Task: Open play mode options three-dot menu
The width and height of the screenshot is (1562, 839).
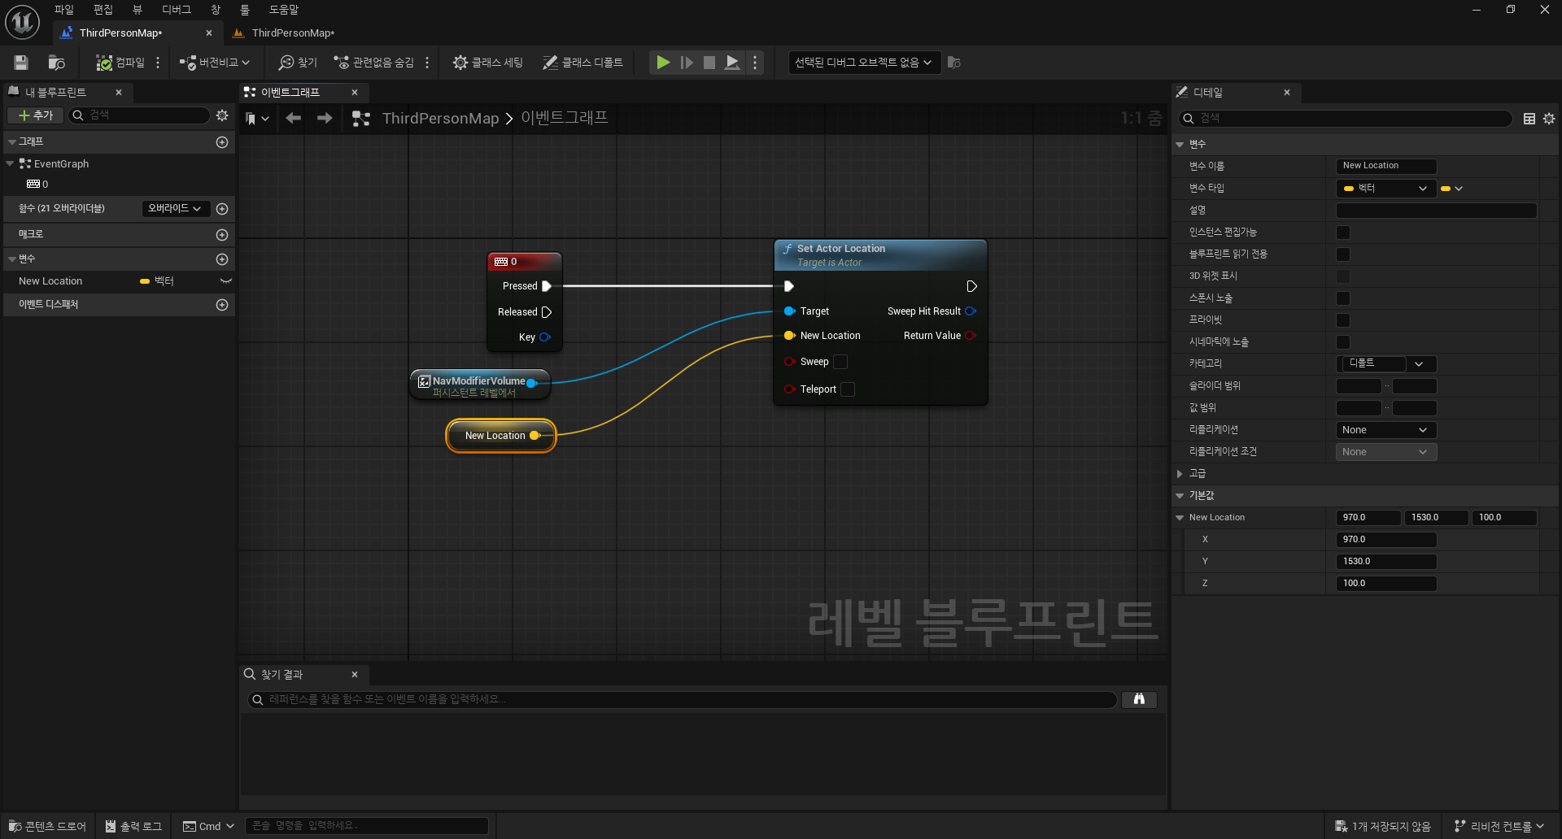Action: tap(755, 63)
